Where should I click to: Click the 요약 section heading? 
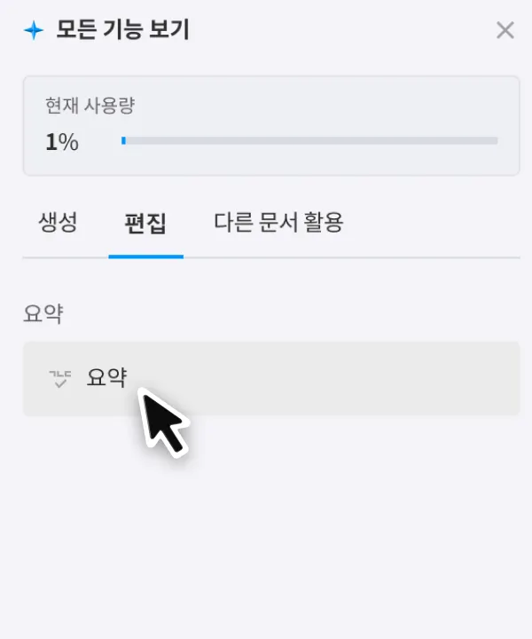pos(43,313)
